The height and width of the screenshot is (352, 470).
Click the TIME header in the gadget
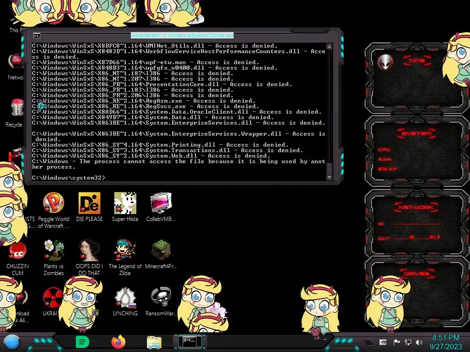point(417,61)
